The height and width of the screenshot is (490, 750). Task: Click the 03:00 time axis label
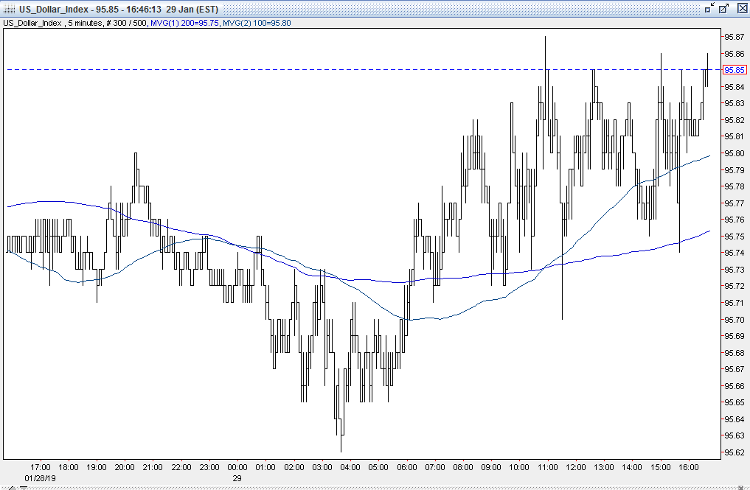tap(322, 467)
